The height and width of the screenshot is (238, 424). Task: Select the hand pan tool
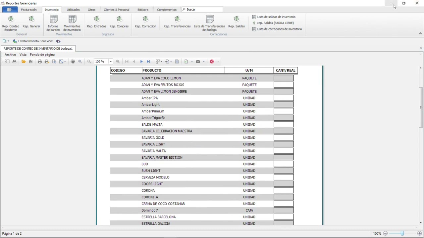pyautogui.click(x=73, y=61)
